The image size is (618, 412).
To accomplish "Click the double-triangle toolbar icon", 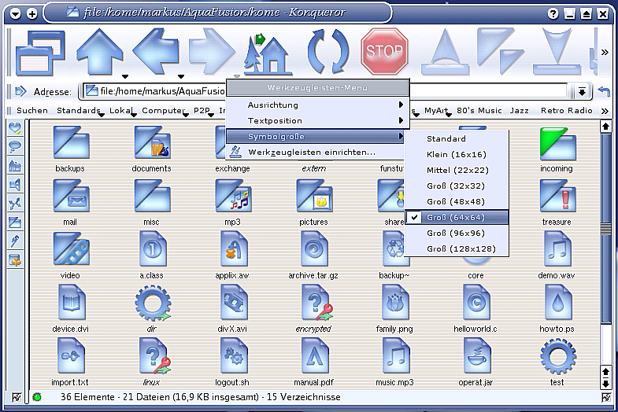I will pyautogui.click(x=500, y=50).
